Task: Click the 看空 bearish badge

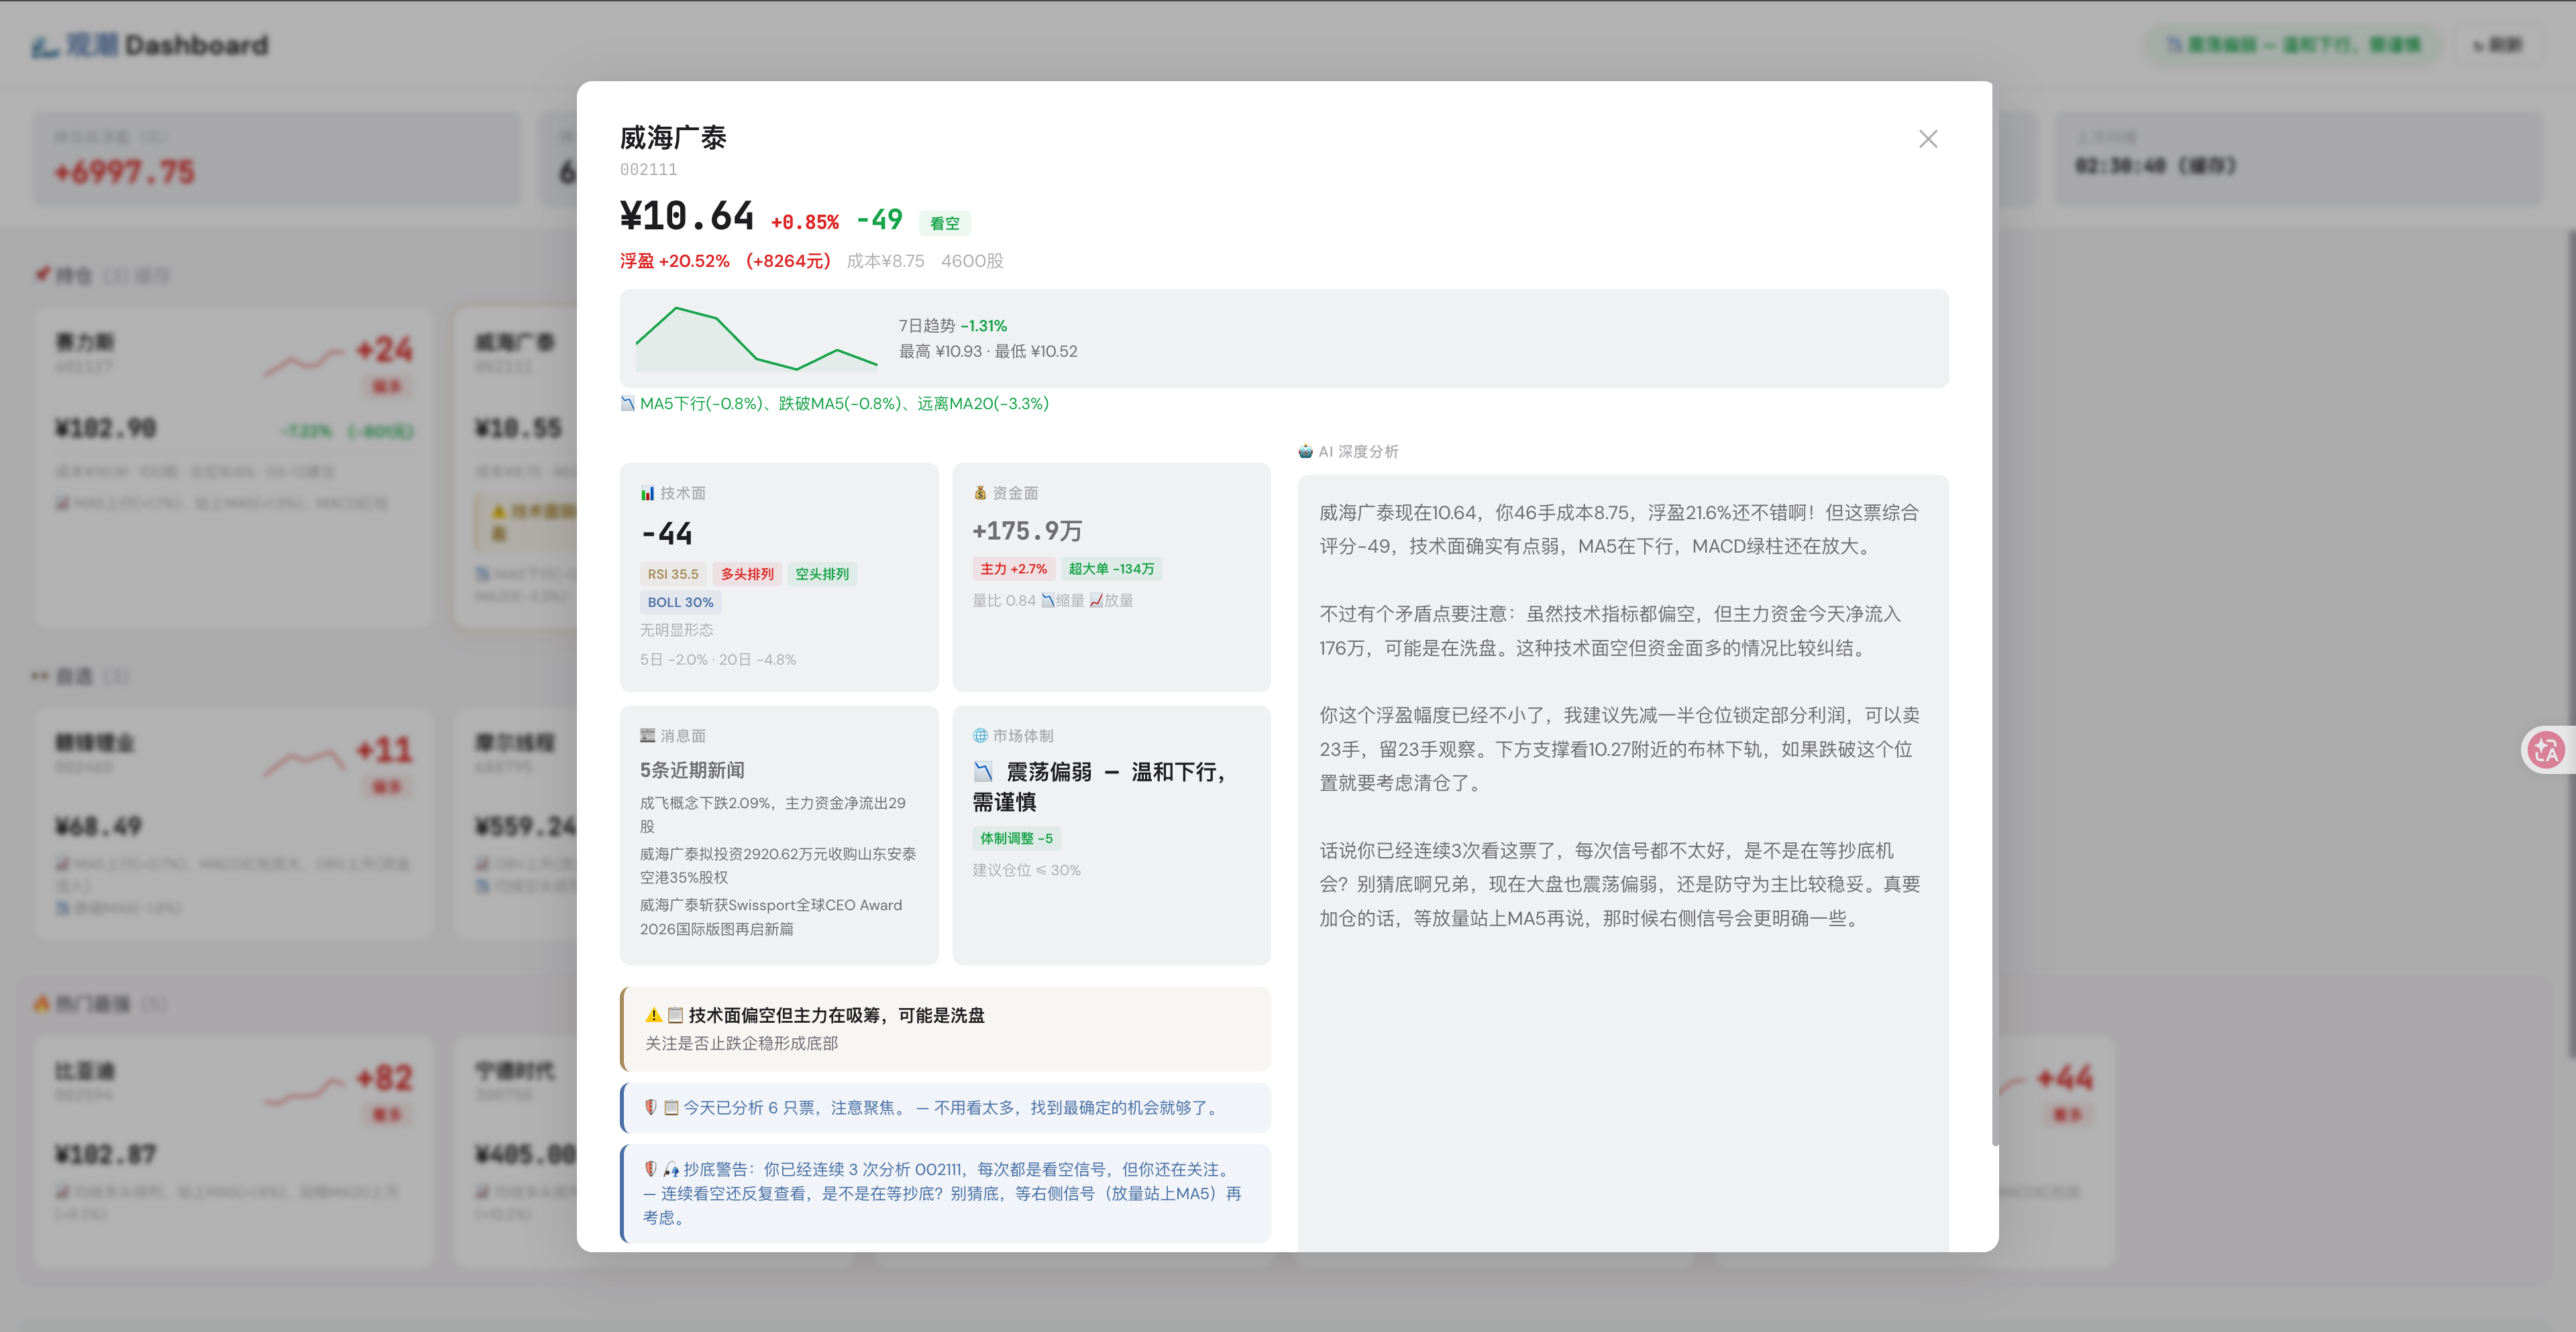Action: click(x=944, y=223)
